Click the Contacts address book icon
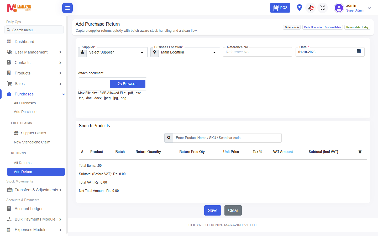The image size is (378, 236). 9,62
